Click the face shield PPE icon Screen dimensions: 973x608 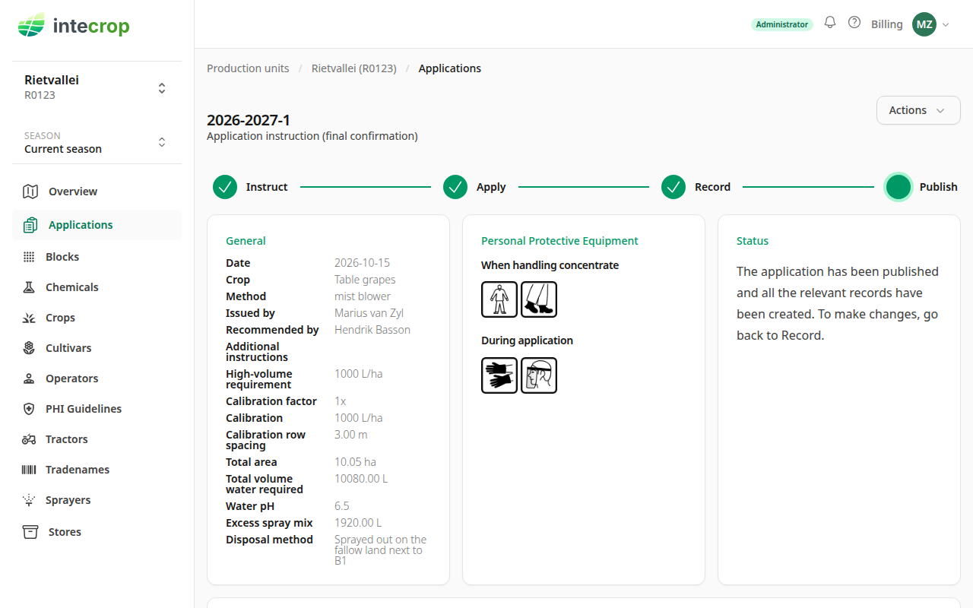(x=539, y=375)
